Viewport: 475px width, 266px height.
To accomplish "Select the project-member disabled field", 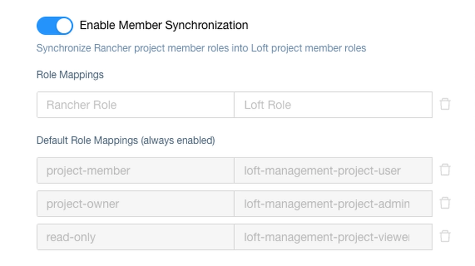I will pos(135,171).
